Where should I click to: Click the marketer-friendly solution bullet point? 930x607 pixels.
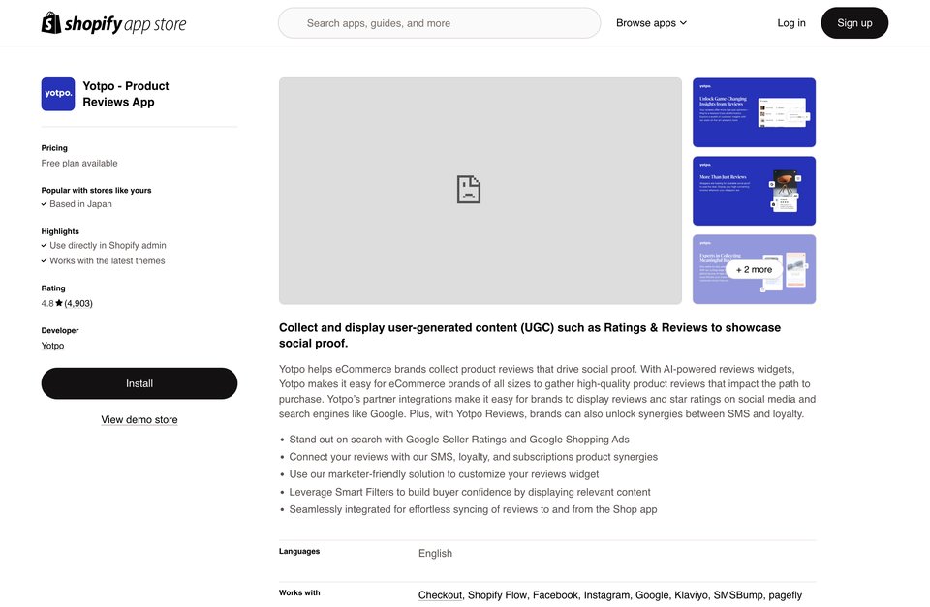click(x=444, y=474)
